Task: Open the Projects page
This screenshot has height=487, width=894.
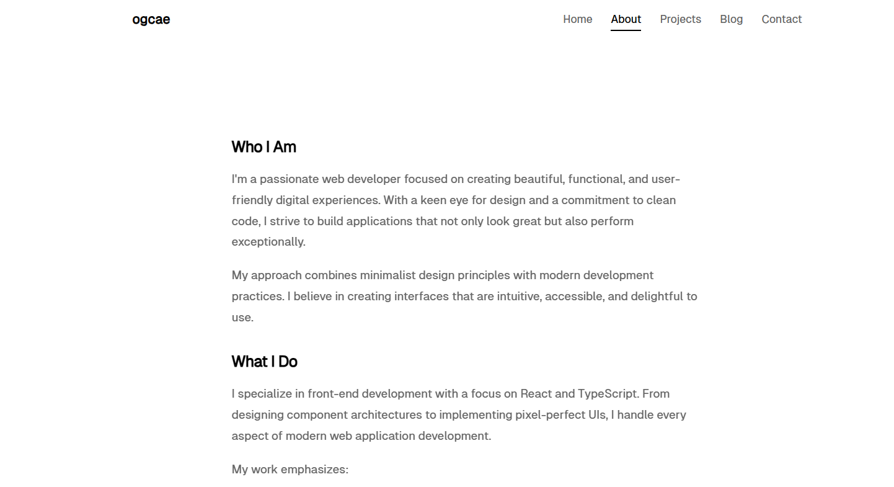Action: click(x=680, y=19)
